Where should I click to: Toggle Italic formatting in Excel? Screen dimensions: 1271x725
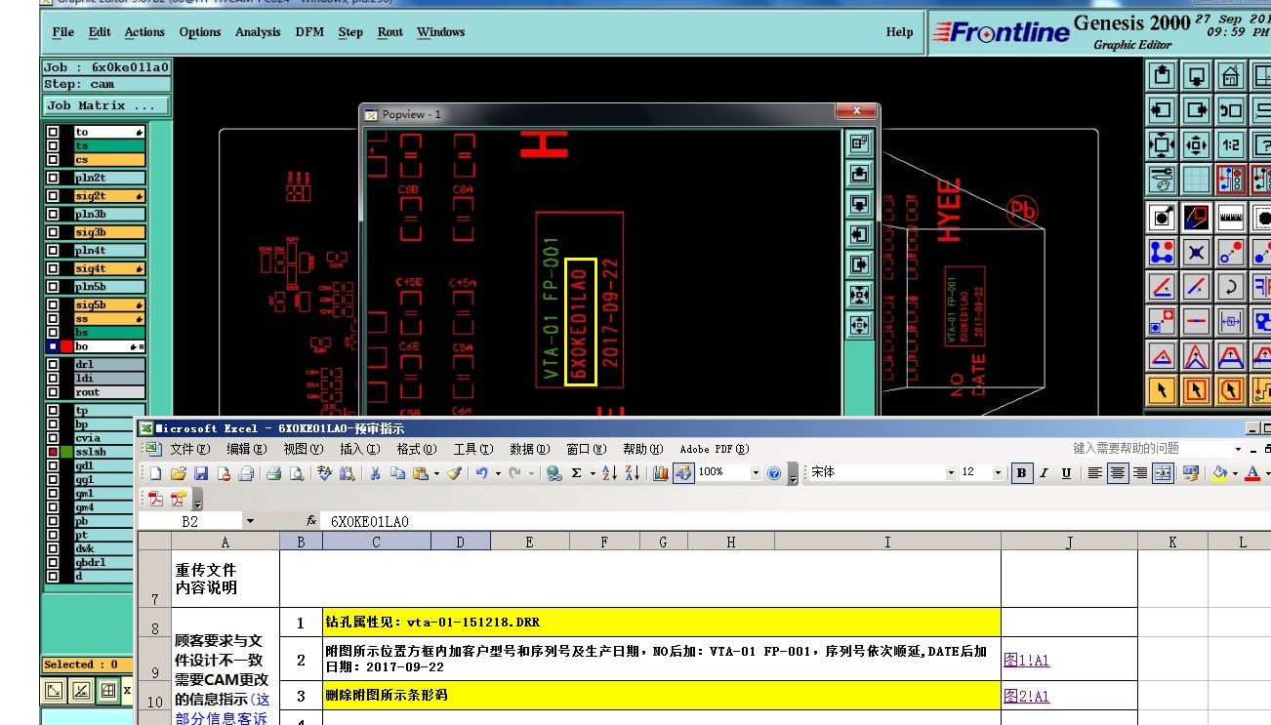[x=1044, y=473]
